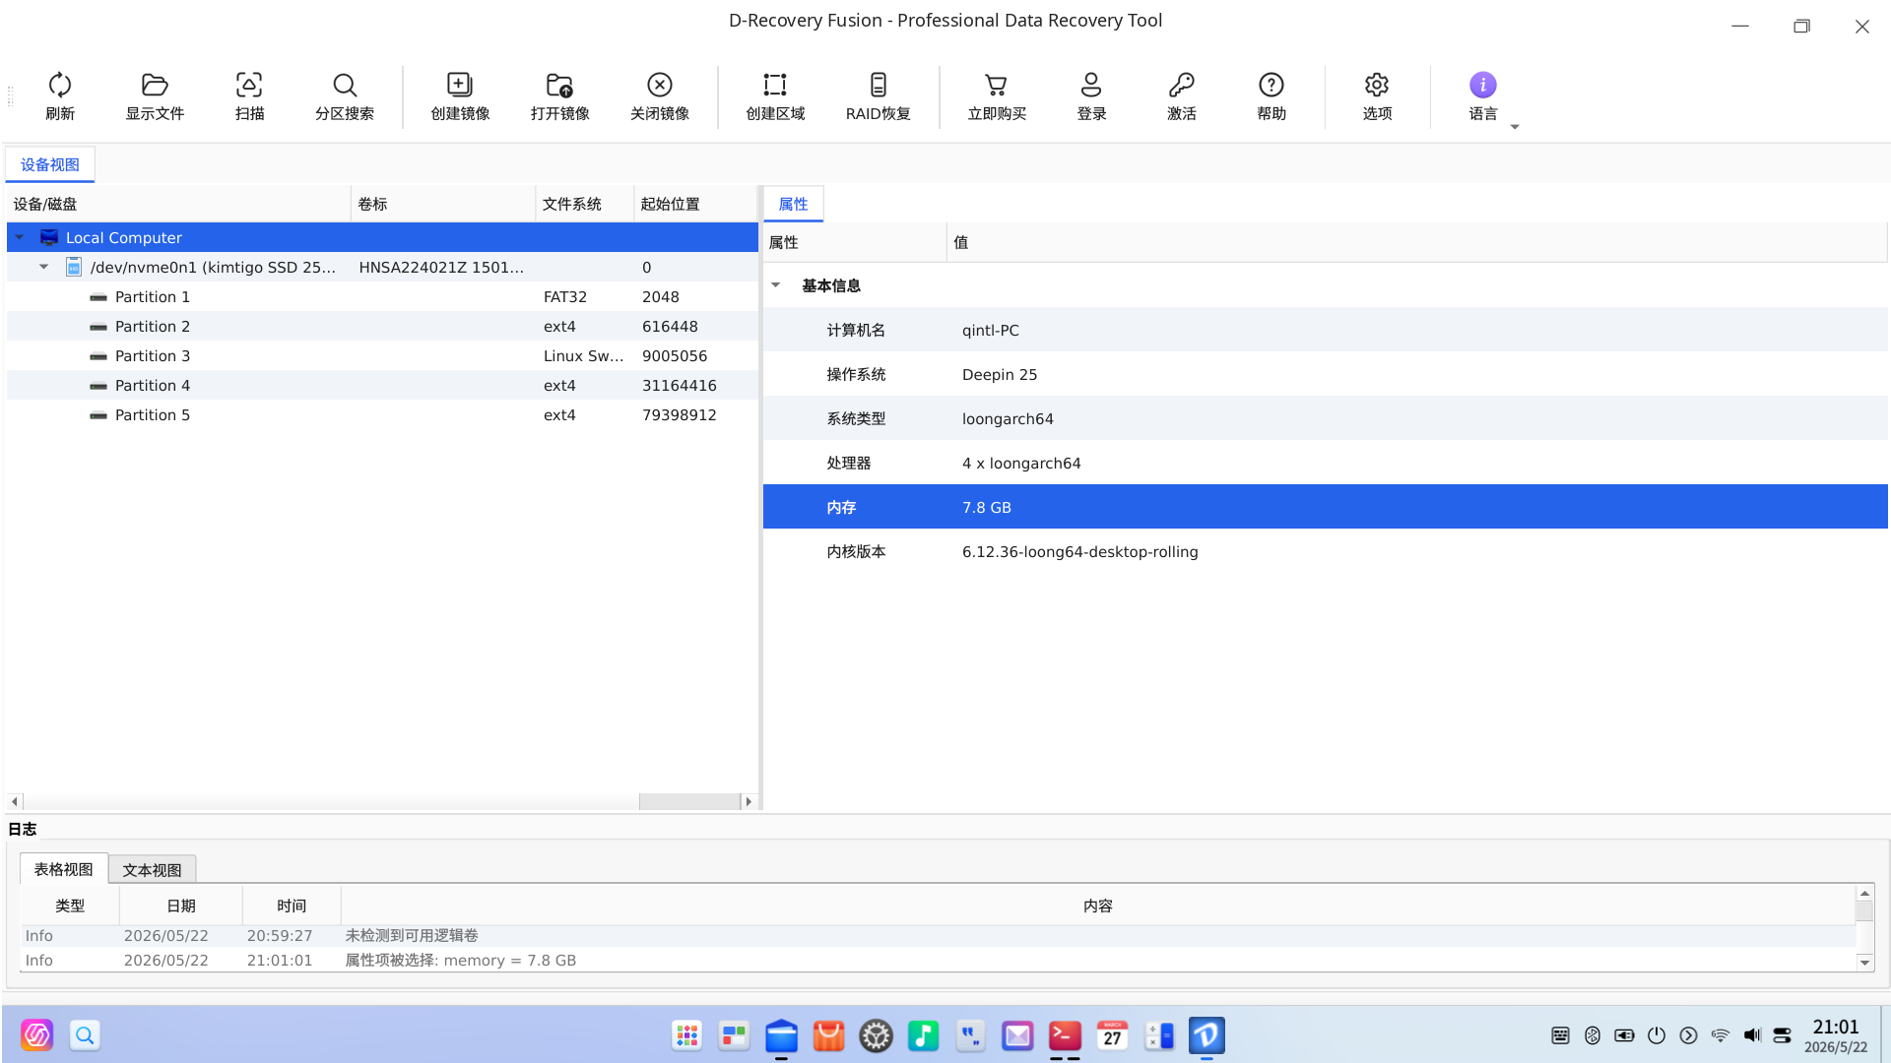Image resolution: width=1891 pixels, height=1063 pixels.
Task: Click the volume icon in system tray
Action: [1752, 1035]
